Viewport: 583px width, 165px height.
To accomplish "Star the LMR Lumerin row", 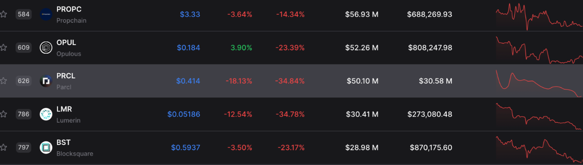I will pos(3,114).
